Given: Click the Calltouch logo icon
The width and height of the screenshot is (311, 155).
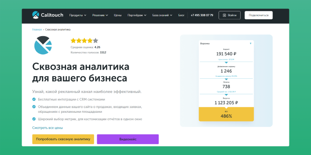Looking at the screenshot, I should [x=36, y=15].
